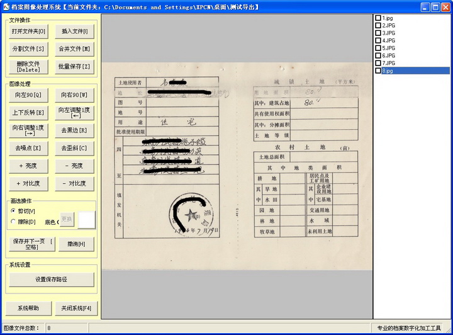Open 系统帮助 help button
This screenshot has height=335, width=453.
(28, 308)
